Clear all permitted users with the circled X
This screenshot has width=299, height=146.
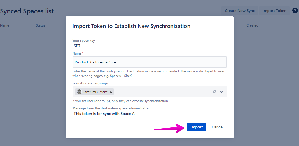[x=215, y=92]
